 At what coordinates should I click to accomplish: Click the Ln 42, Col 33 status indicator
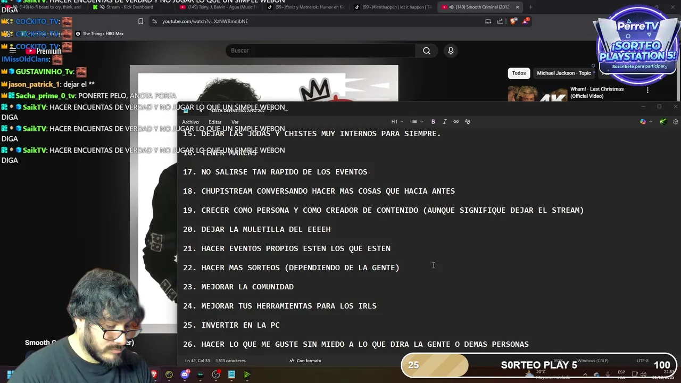tap(197, 361)
